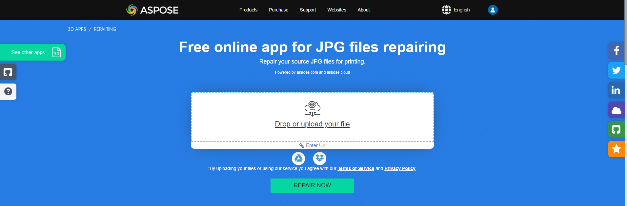Image resolution: width=627 pixels, height=206 pixels.
Task: Open the aspose.cloud link
Action: [338, 72]
